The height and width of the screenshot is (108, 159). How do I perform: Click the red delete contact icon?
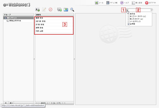[51, 9]
